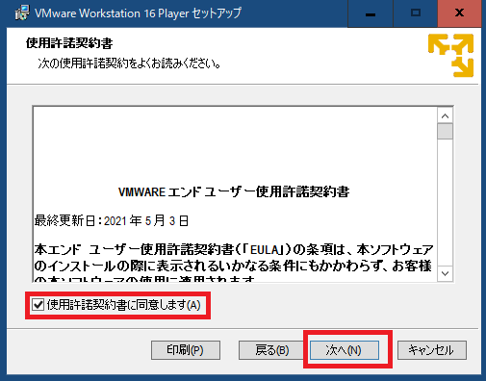Click the yellow VMware logo in header
The width and height of the screenshot is (486, 381).
pyautogui.click(x=450, y=55)
